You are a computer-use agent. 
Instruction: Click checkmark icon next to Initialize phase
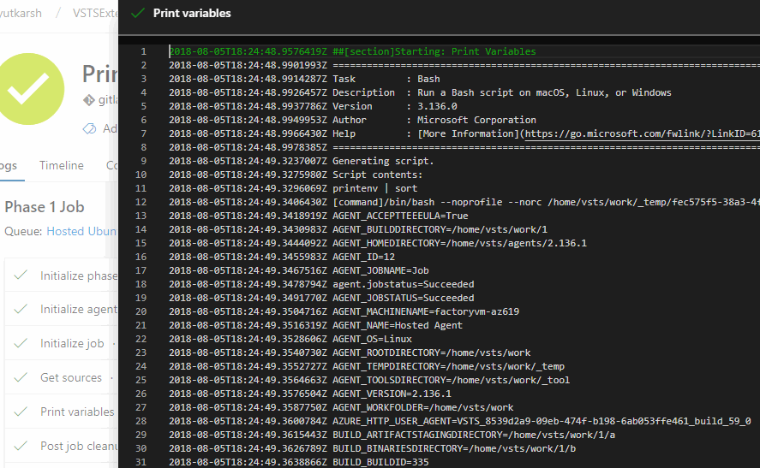(x=21, y=275)
